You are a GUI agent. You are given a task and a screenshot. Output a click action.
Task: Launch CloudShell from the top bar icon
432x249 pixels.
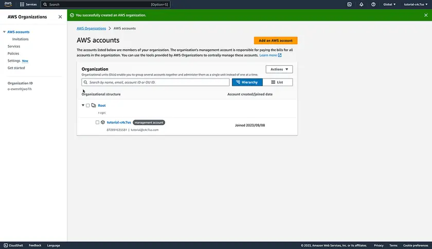click(x=349, y=5)
